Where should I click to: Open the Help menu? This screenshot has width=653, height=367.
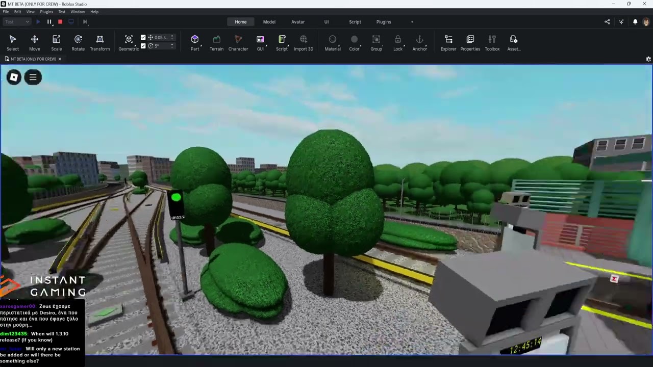[x=94, y=12]
